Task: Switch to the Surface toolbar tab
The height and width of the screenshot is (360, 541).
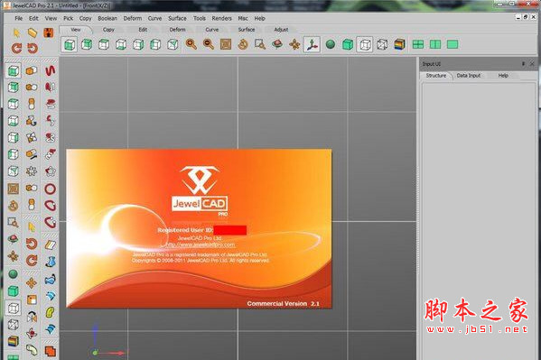Action: click(247, 30)
